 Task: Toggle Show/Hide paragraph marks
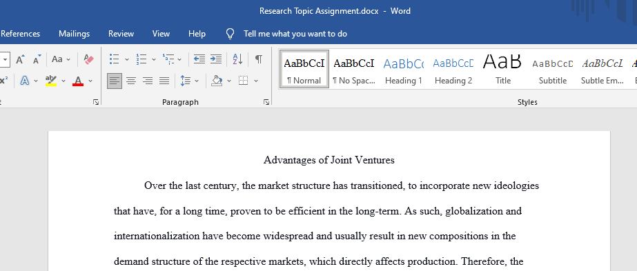coord(258,59)
